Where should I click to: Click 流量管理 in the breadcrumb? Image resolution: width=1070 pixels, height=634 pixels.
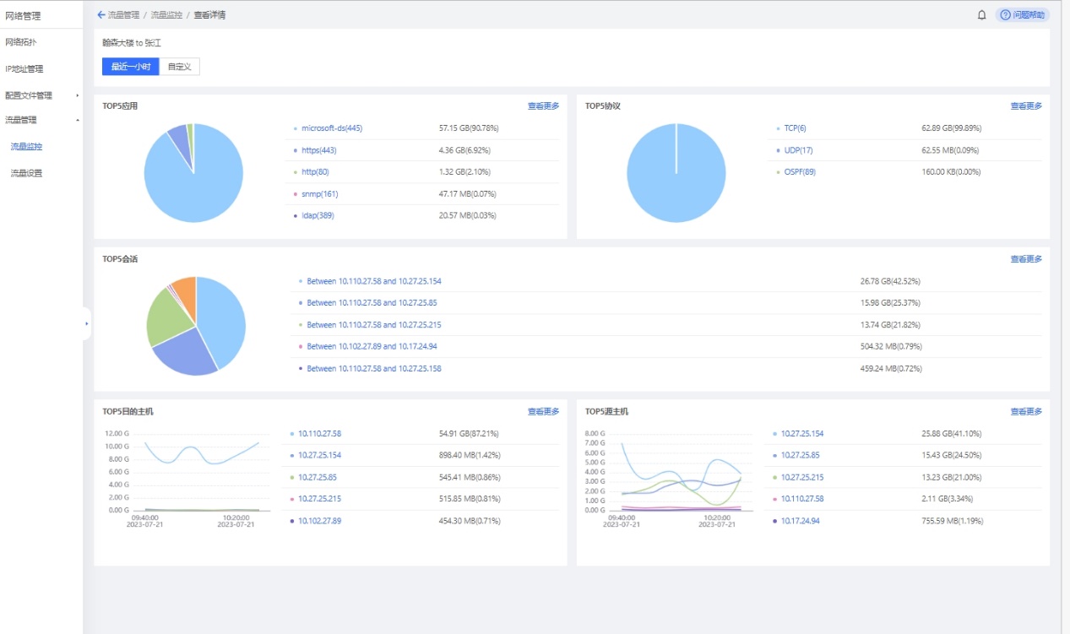click(124, 14)
